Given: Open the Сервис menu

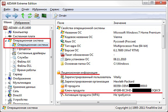Looking at the screenshot, I should [x=55, y=9].
